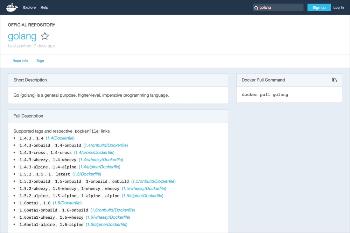Open the Help menu item

click(44, 7)
